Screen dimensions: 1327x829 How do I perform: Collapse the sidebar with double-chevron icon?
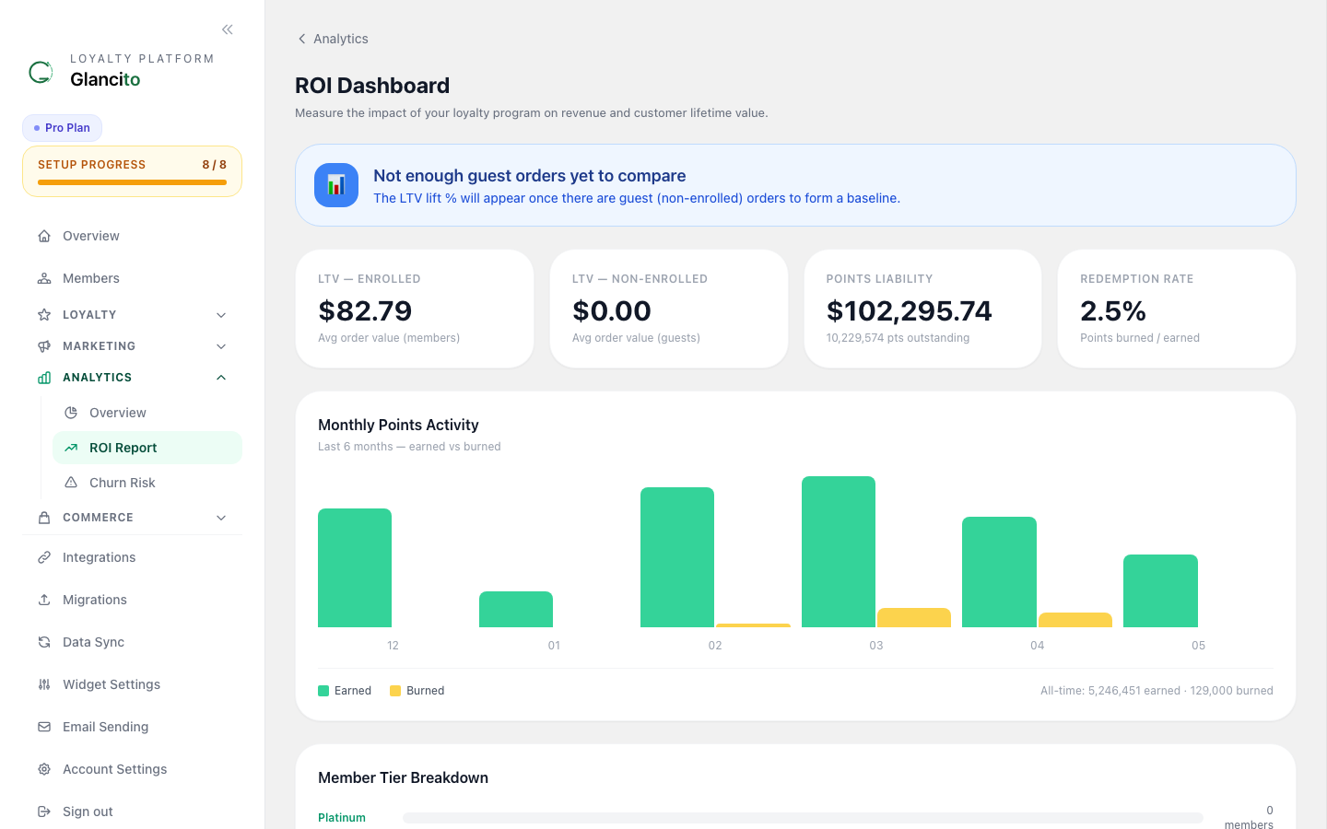click(228, 29)
